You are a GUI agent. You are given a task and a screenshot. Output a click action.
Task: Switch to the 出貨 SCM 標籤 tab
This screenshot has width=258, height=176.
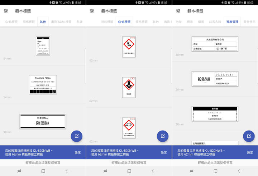[62, 22]
